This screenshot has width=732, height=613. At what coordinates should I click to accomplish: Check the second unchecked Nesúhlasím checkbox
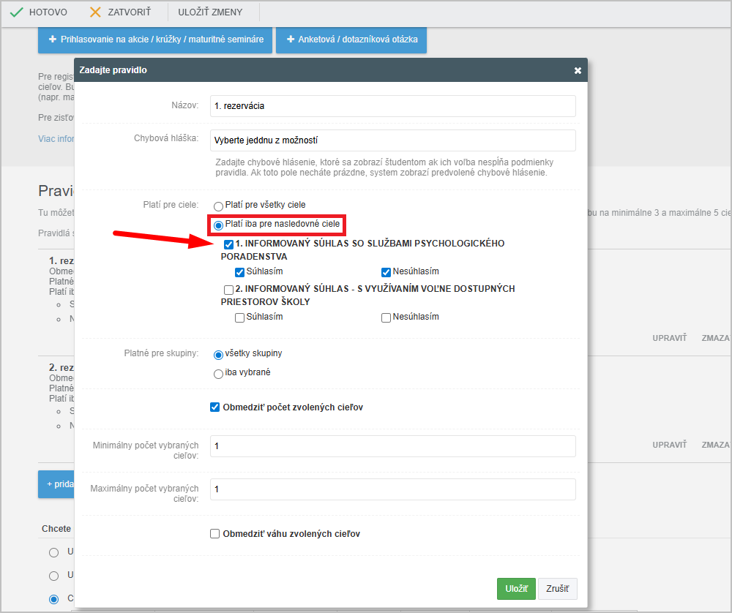pyautogui.click(x=386, y=317)
